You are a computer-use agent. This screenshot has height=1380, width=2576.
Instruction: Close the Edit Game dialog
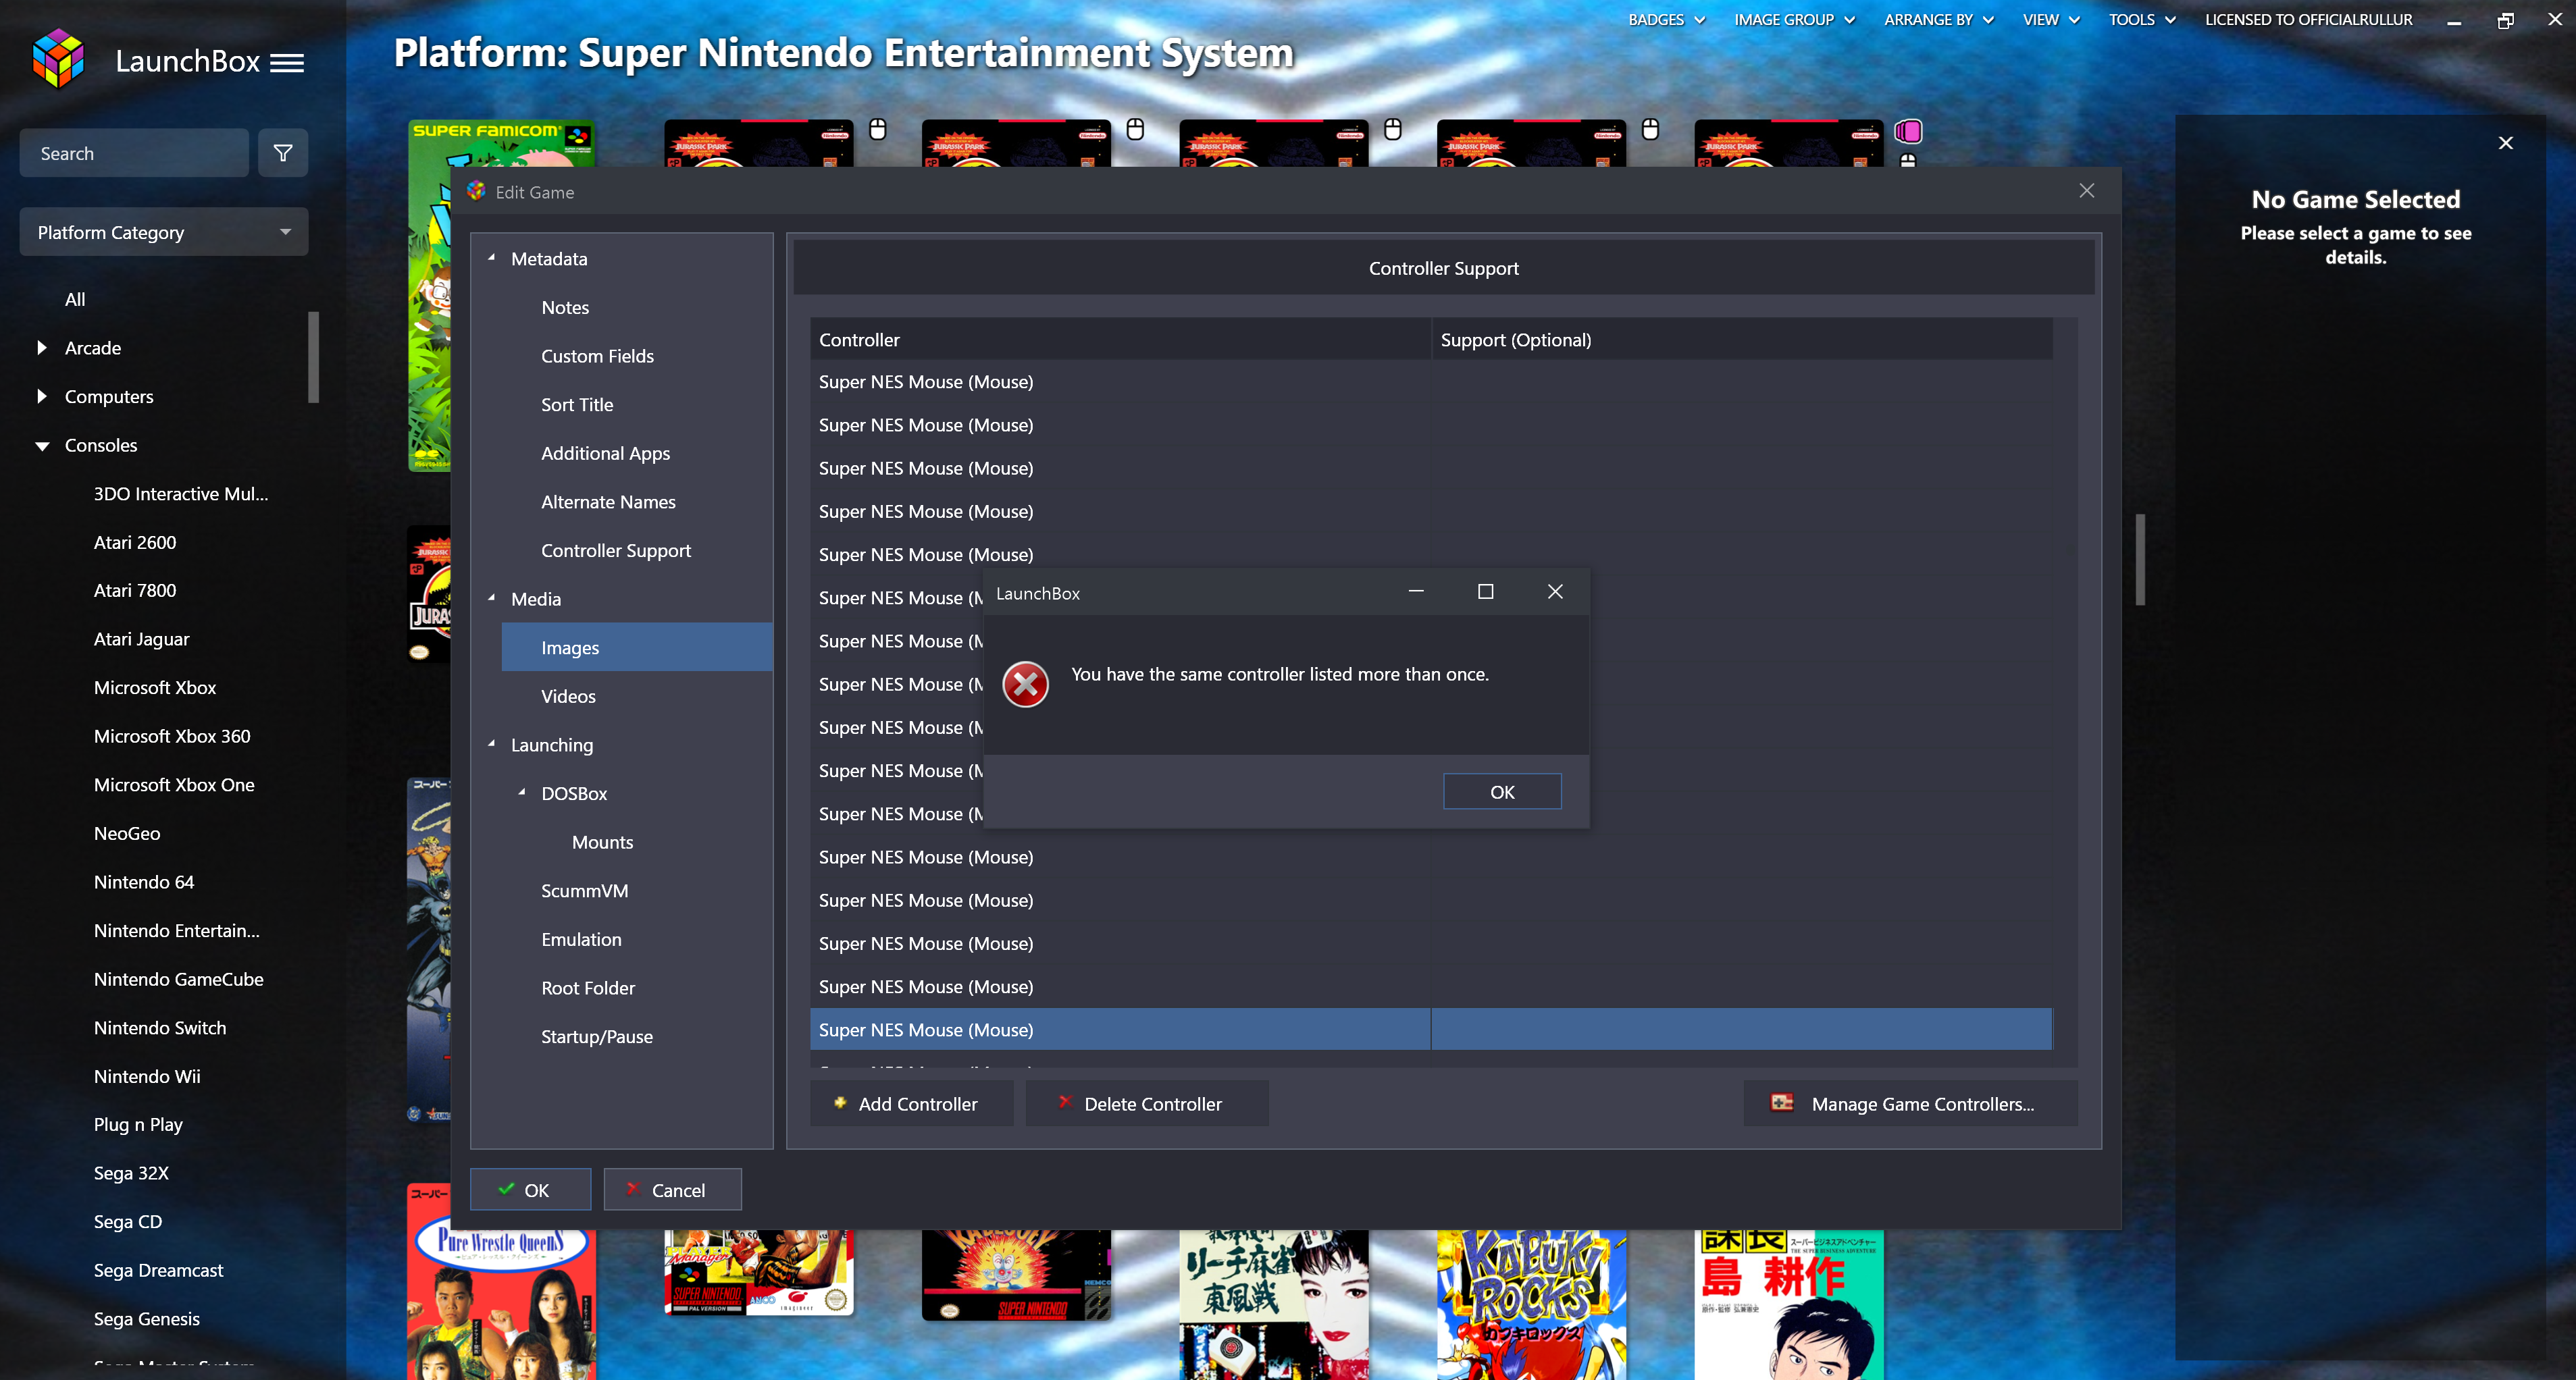(x=2087, y=191)
